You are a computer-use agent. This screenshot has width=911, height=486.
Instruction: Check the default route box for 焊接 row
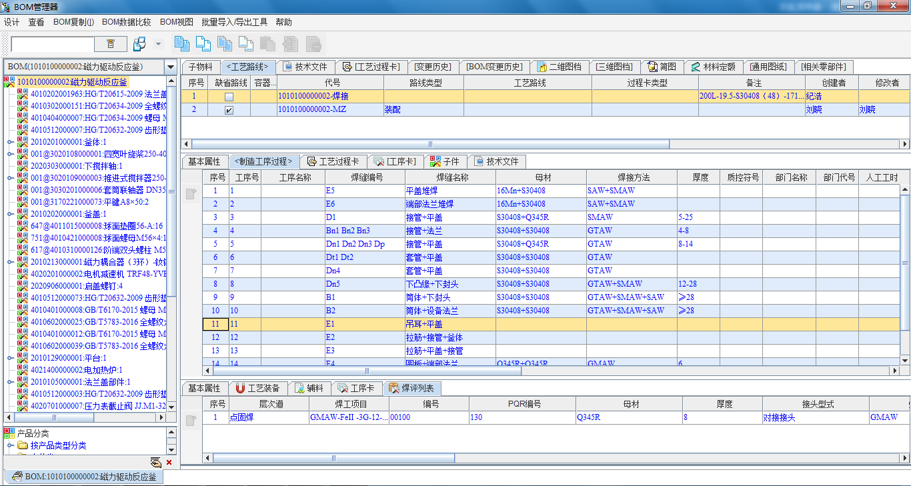click(x=229, y=97)
